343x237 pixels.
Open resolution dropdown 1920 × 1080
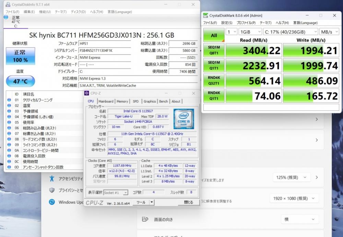[294, 198]
